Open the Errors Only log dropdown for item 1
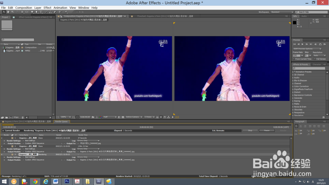Viewport: 329px width, 185px height. 88,141
